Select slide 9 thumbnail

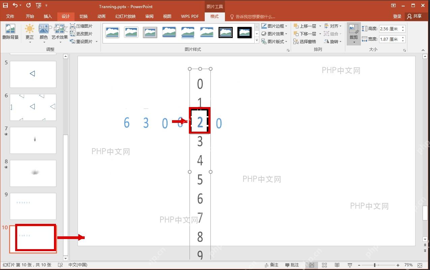[33, 206]
